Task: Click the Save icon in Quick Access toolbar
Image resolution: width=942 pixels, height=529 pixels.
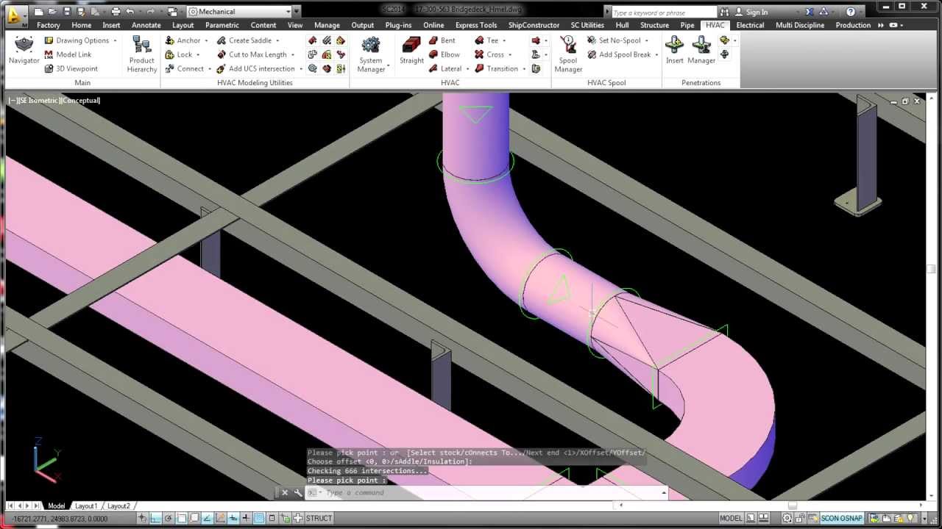Action: click(66, 12)
